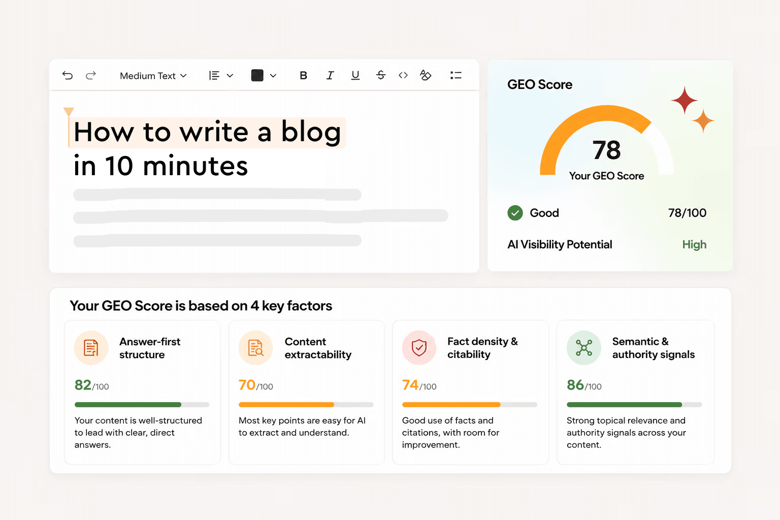Click the 74/100 score value
Screen dimensions: 780x520
[x=419, y=385]
